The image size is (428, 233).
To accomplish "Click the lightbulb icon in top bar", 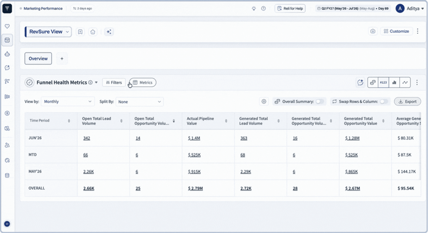I will click(254, 9).
